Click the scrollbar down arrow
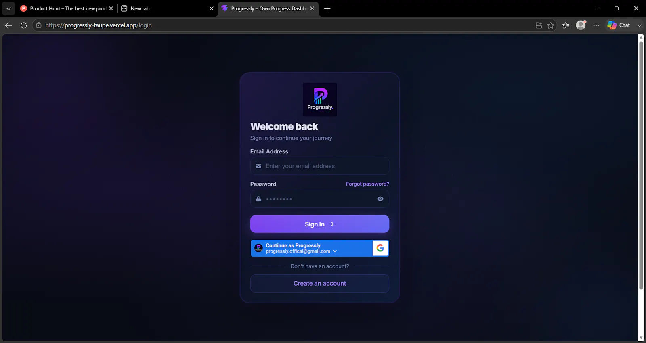 [641, 338]
